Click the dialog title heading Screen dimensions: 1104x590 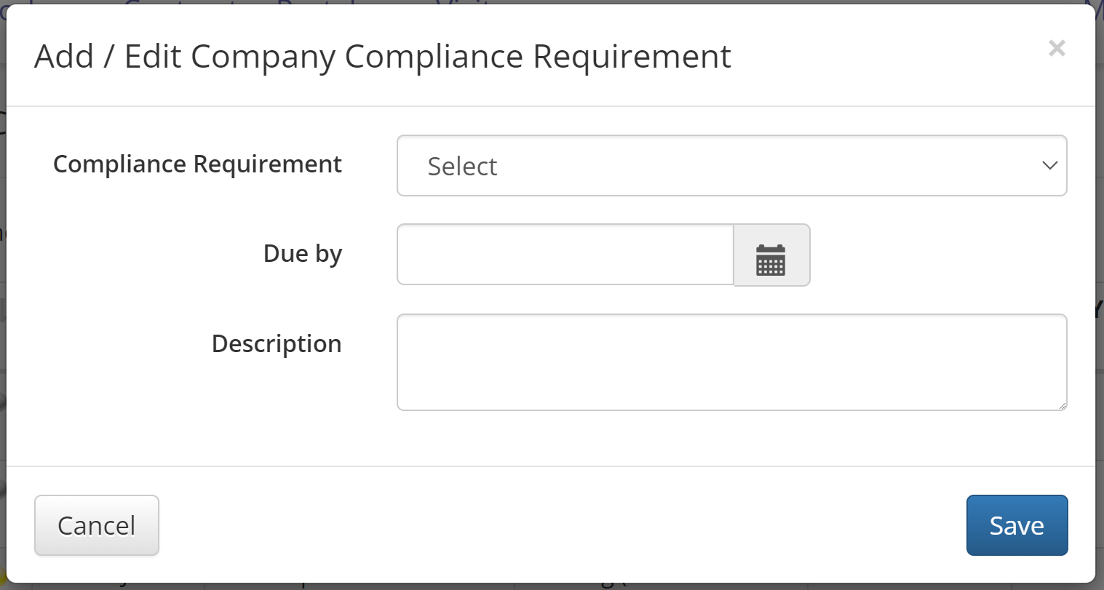click(x=383, y=57)
